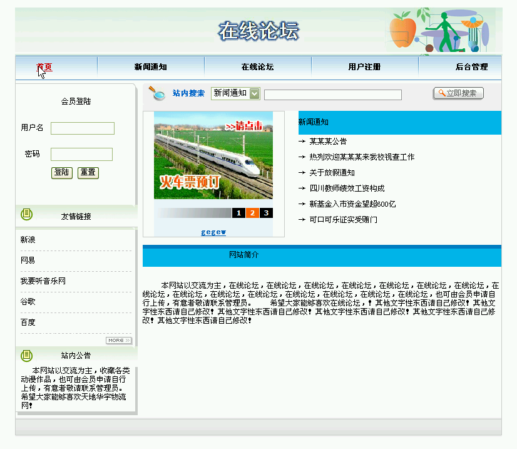Viewport: 517px width, 449px height.
Task: Open the gegew caption link
Action: tap(213, 232)
